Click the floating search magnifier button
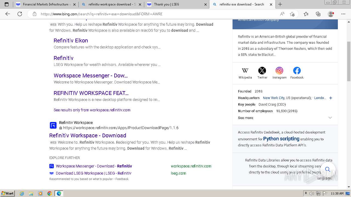 pos(328,169)
